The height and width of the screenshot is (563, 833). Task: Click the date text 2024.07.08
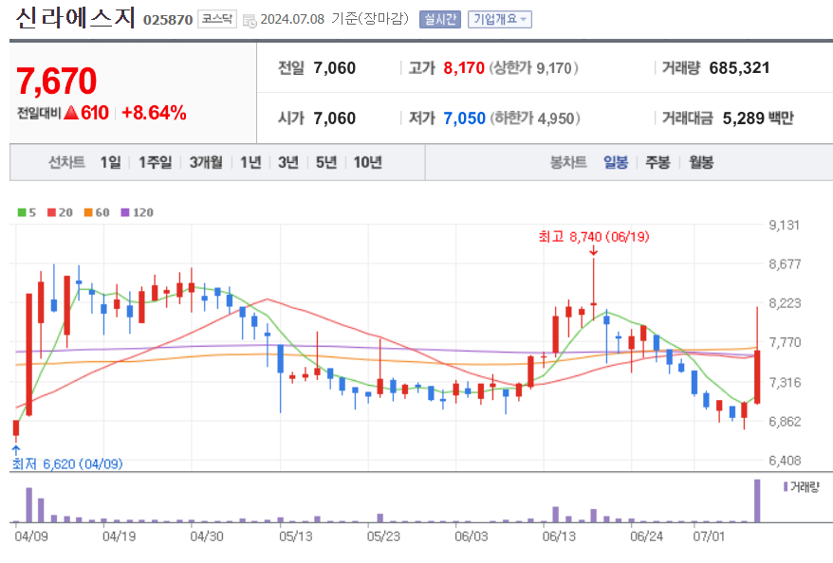pos(292,19)
